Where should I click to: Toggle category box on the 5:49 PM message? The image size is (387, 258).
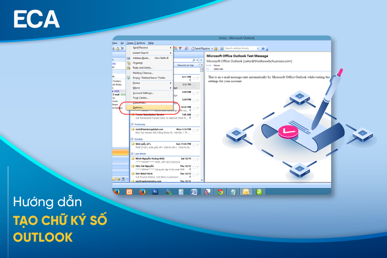(x=194, y=101)
